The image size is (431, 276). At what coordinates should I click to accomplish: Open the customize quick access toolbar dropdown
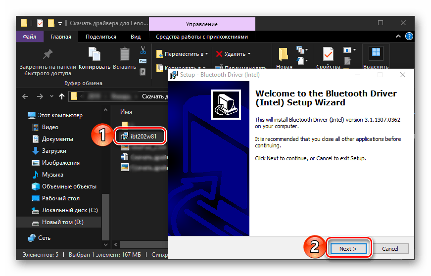click(60, 24)
